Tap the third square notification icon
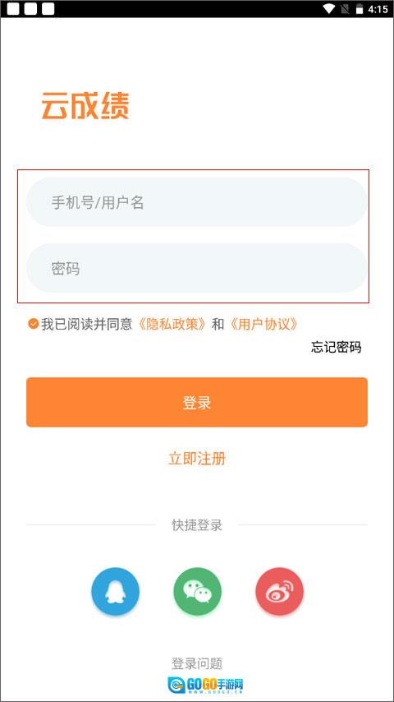Screen dimensions: 394x702 coord(48,9)
